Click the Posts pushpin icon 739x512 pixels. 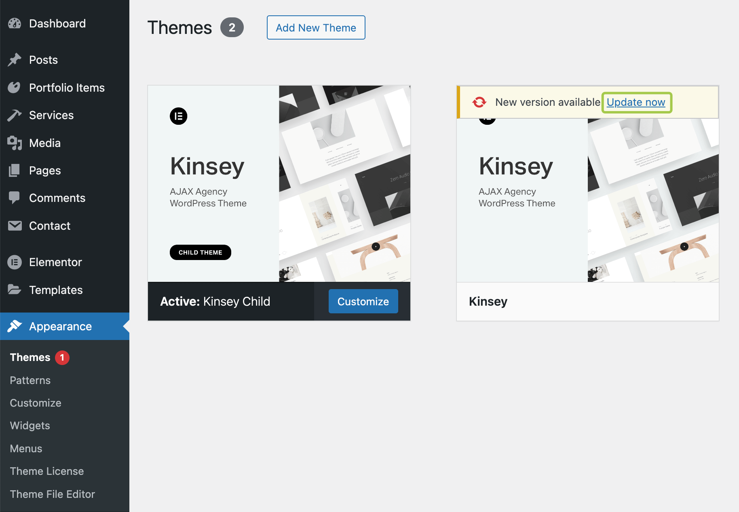[15, 60]
